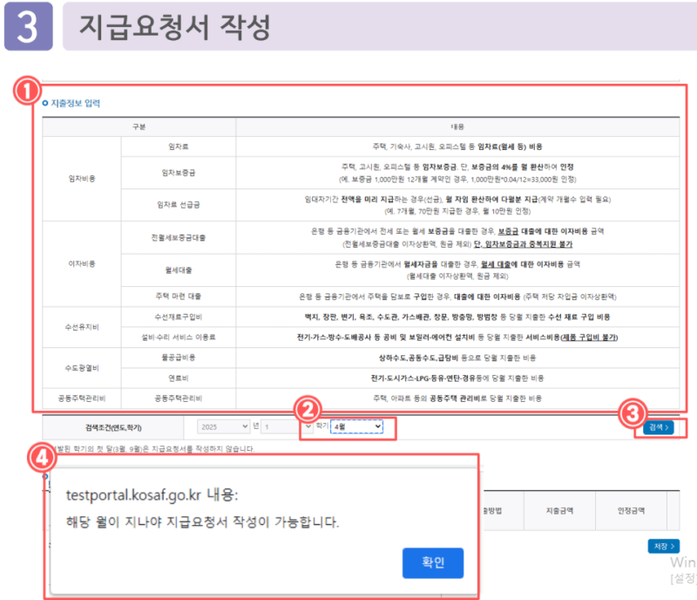This screenshot has width=697, height=600.
Task: Click the 주택을 담보로 구입한 경우 description
Action: pyautogui.click(x=407, y=297)
